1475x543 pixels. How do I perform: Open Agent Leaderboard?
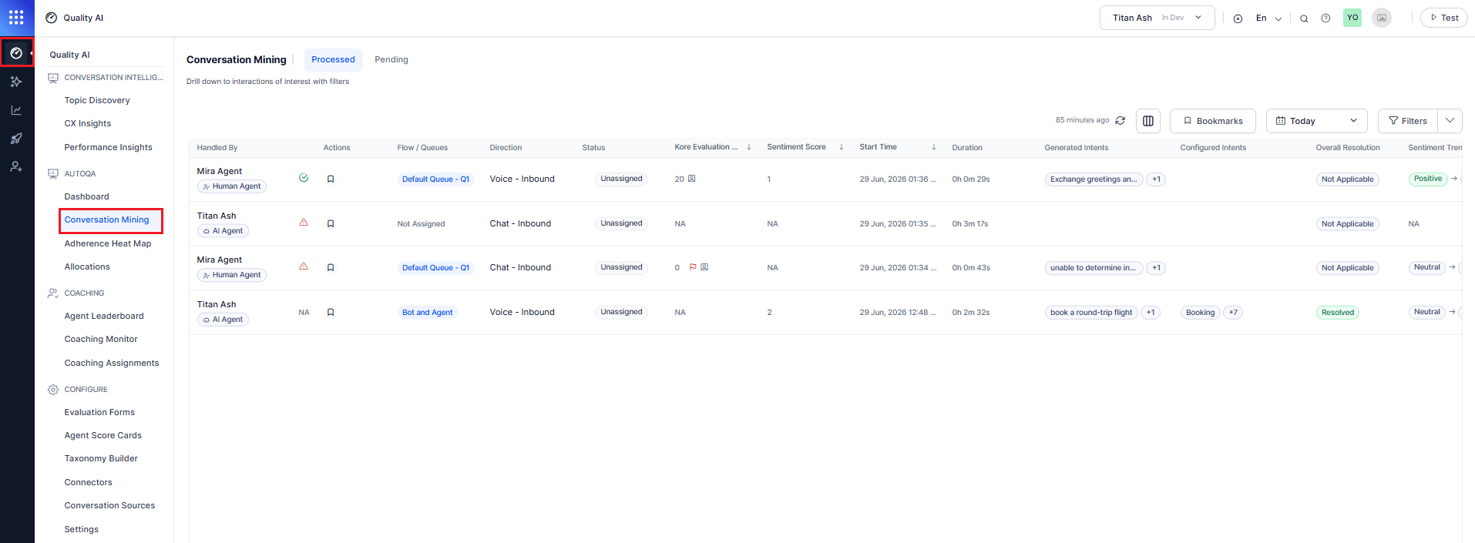tap(104, 316)
